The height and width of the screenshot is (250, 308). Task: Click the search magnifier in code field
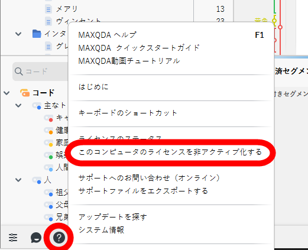[19, 72]
